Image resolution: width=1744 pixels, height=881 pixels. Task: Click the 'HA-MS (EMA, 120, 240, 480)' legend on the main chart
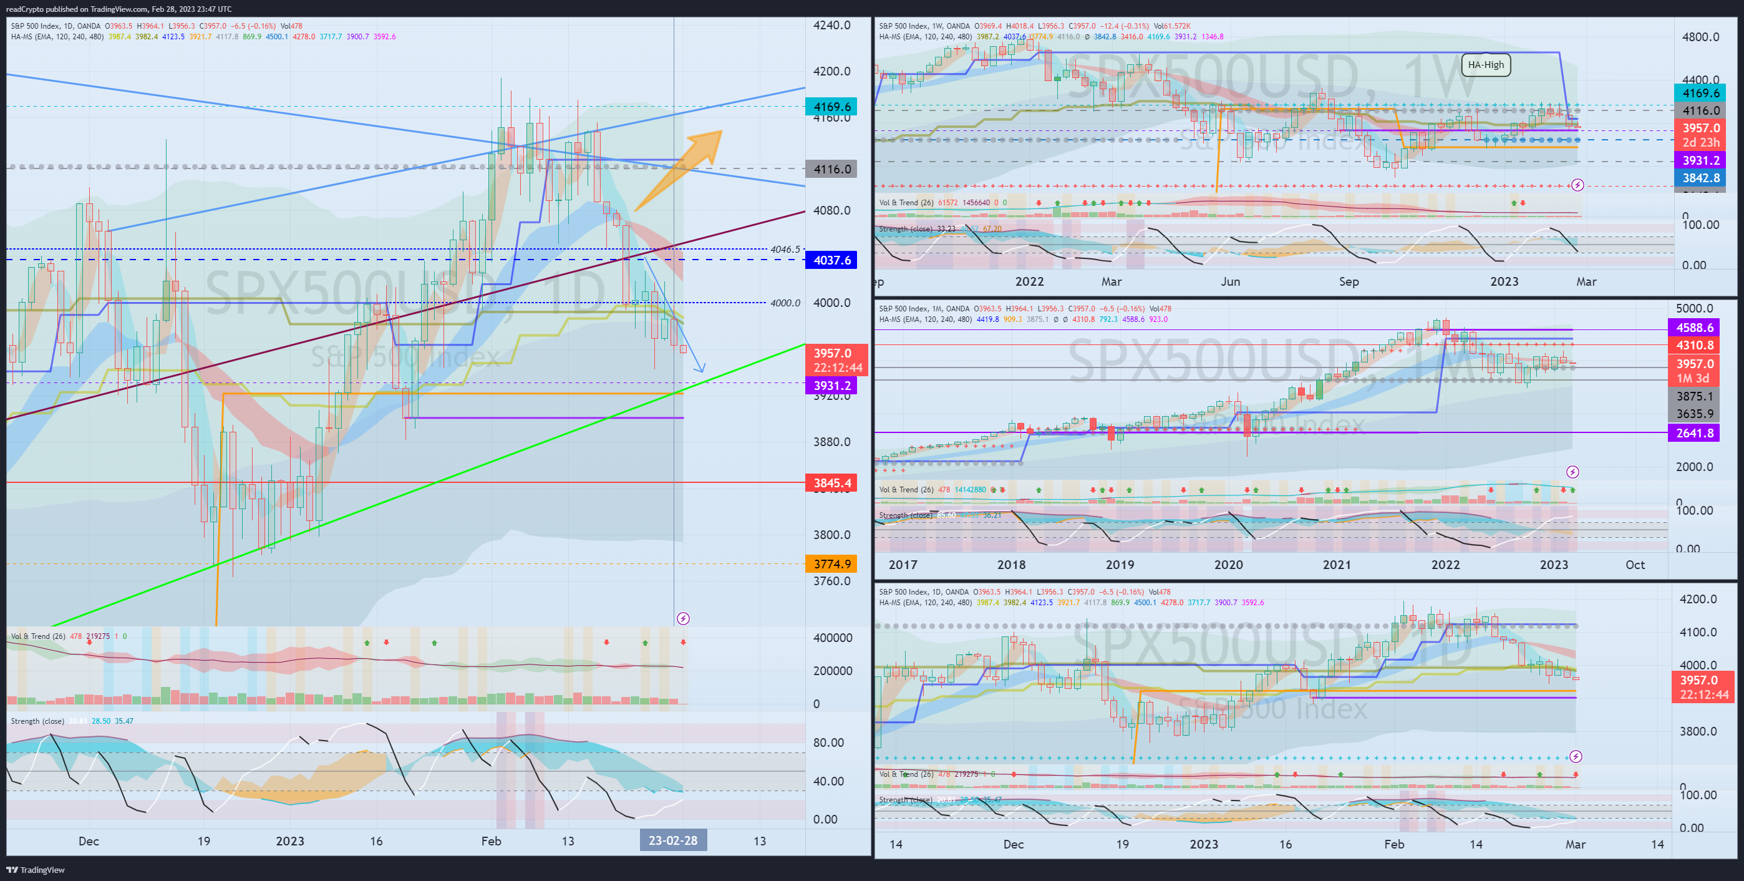[x=57, y=37]
